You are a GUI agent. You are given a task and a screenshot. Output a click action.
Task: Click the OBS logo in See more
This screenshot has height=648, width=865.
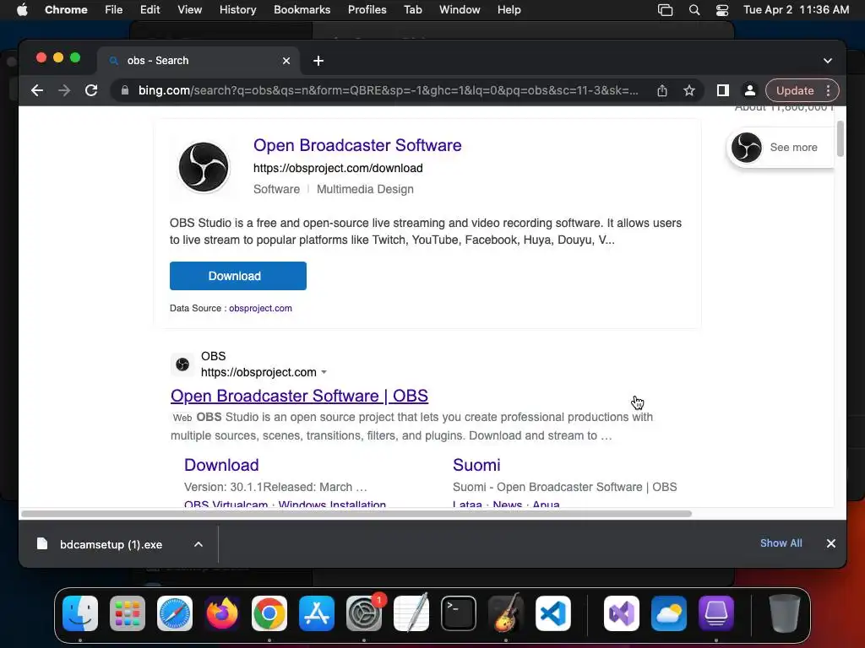point(747,147)
